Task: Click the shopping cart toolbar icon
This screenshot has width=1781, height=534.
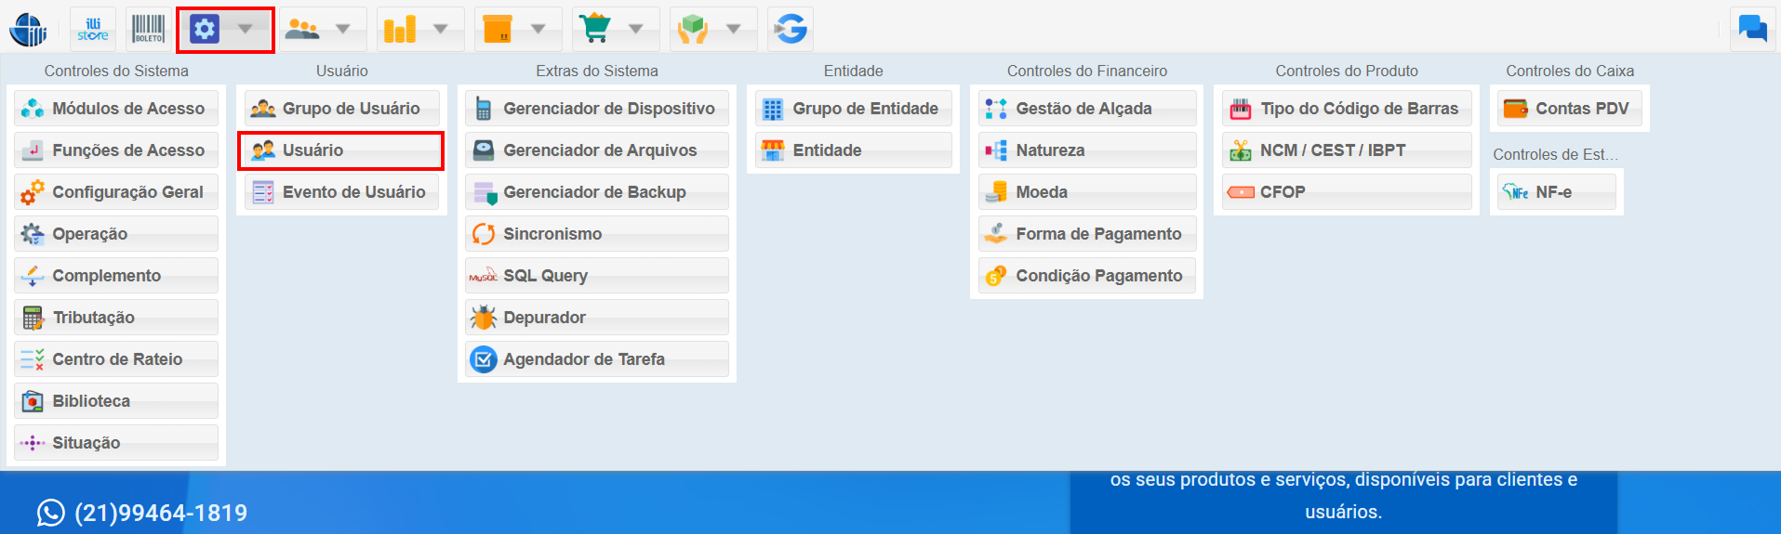Action: click(594, 30)
